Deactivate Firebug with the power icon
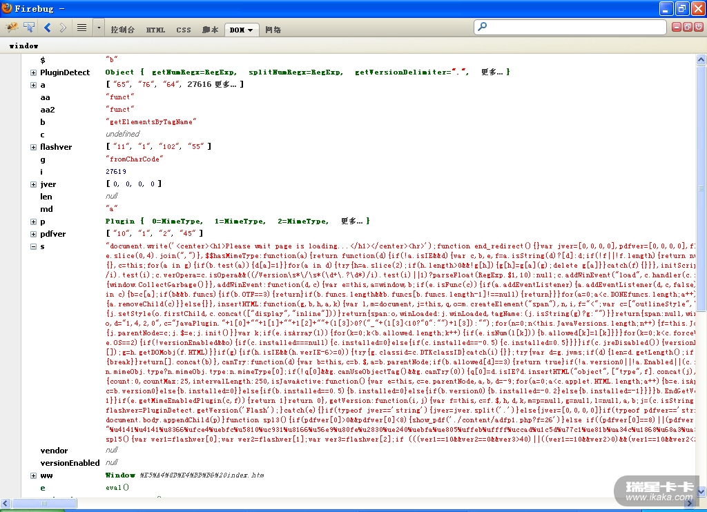This screenshot has height=512, width=707. coord(698,27)
